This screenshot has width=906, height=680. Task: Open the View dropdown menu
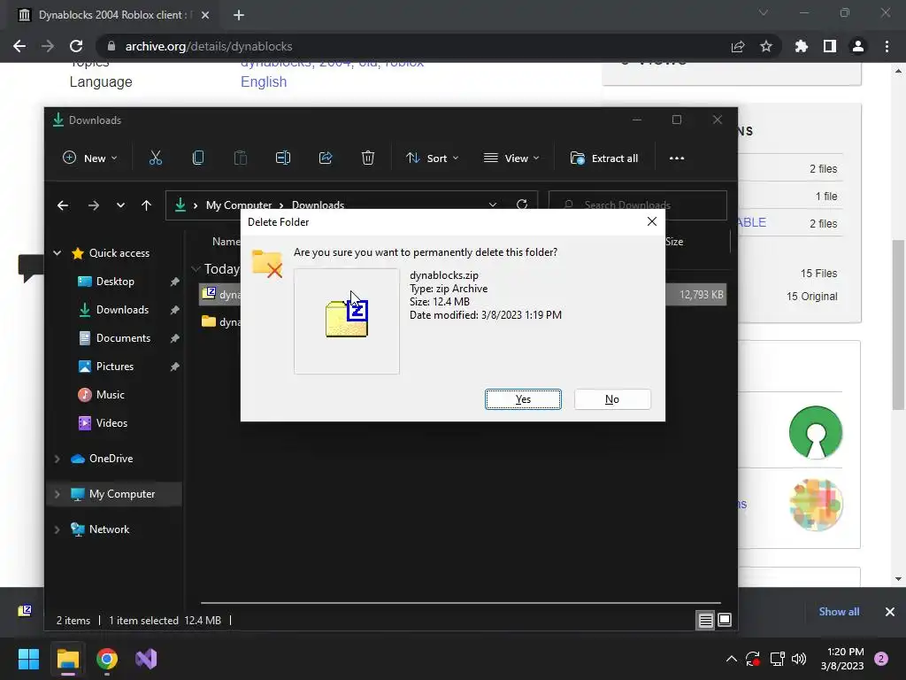pos(511,158)
